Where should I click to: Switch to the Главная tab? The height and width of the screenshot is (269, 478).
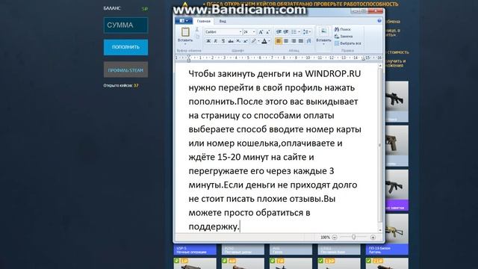204,21
